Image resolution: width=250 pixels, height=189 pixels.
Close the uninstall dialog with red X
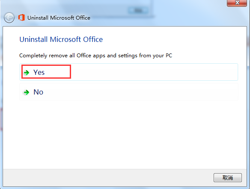click(x=237, y=3)
